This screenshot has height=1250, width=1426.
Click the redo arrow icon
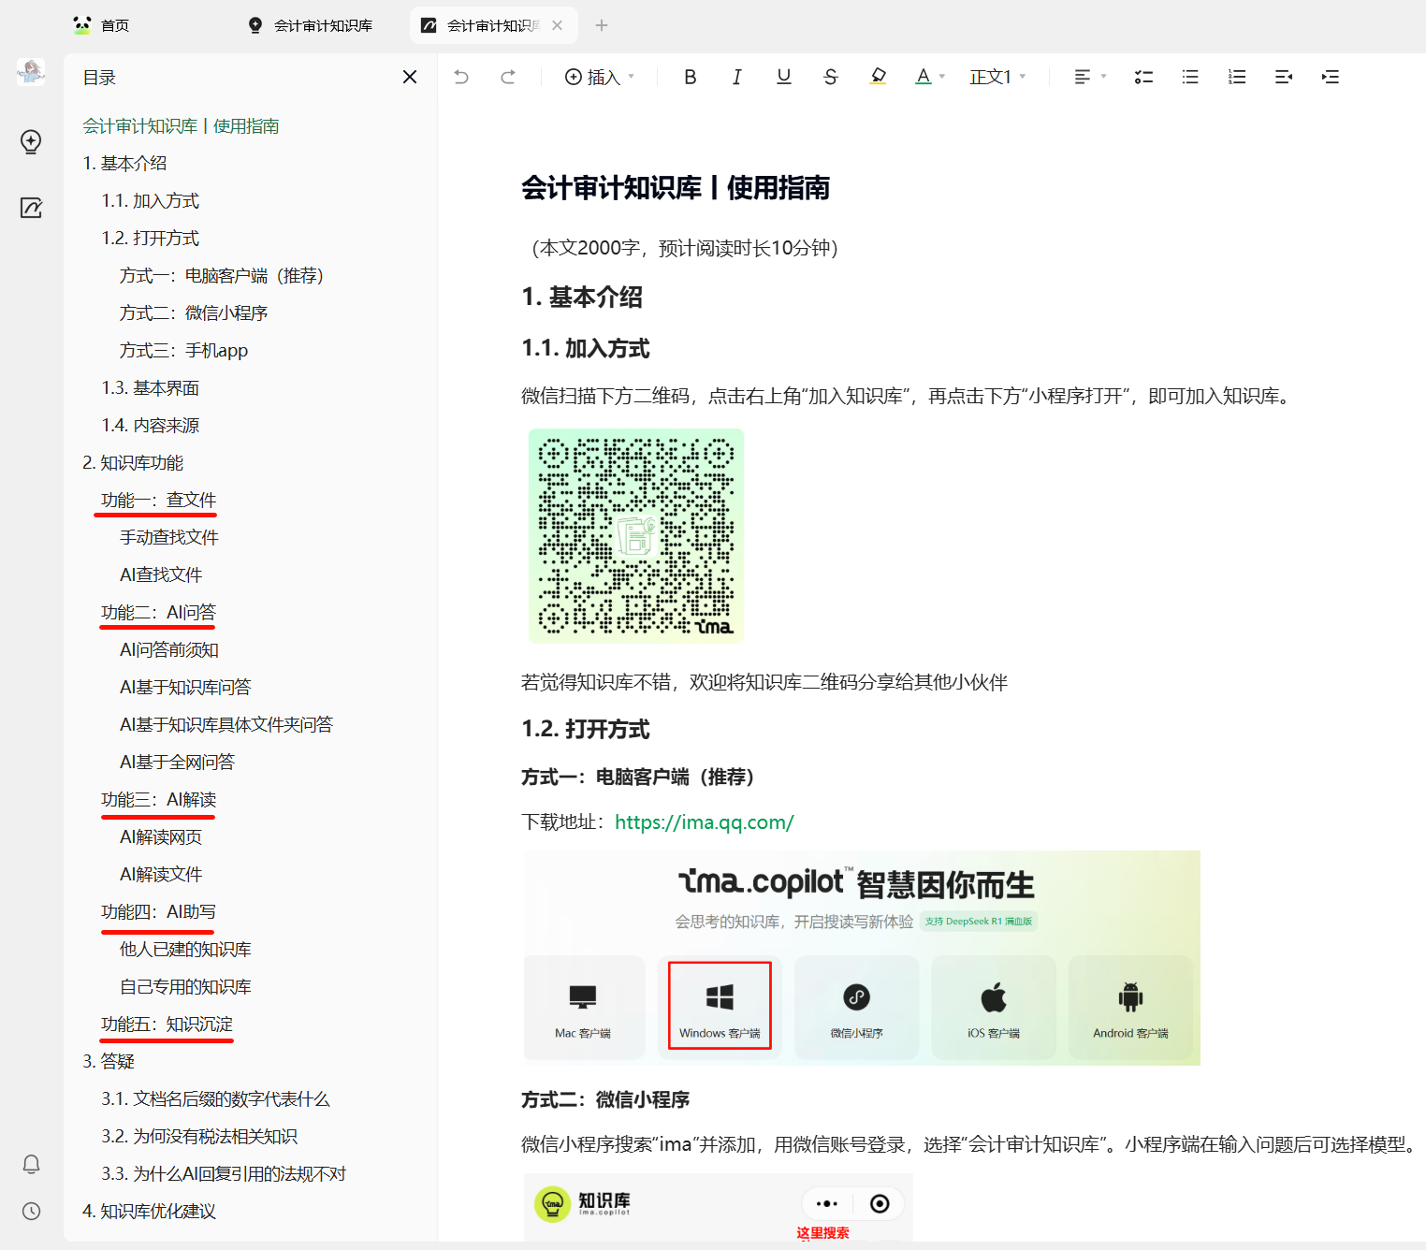point(508,77)
